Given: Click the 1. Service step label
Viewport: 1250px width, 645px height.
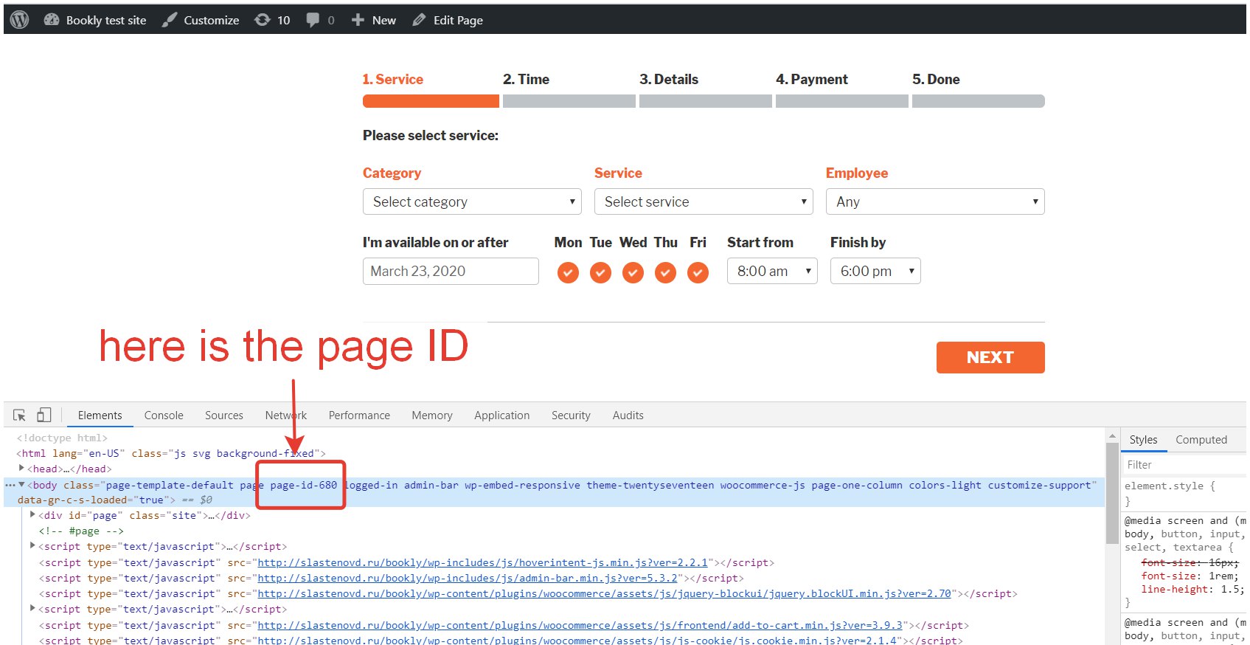Looking at the screenshot, I should (x=392, y=79).
